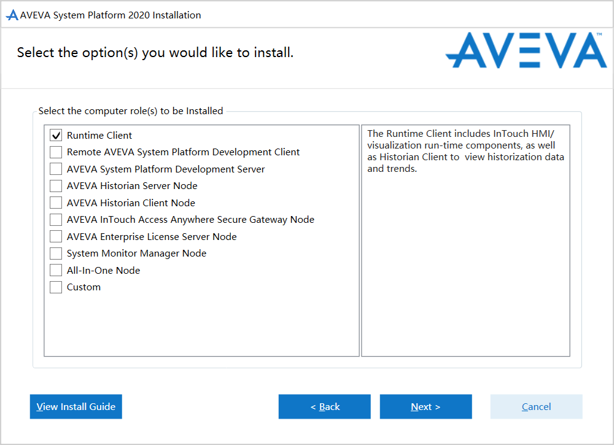Check the Custom installation checkbox
This screenshot has width=614, height=445.
point(56,287)
